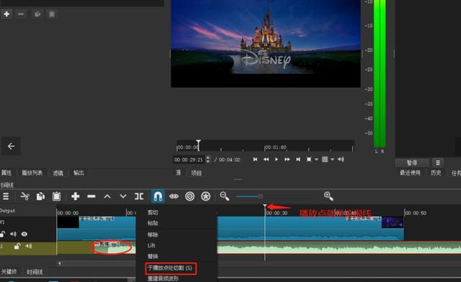
Task: Click timeline zoom slider handle
Action: click(261, 196)
